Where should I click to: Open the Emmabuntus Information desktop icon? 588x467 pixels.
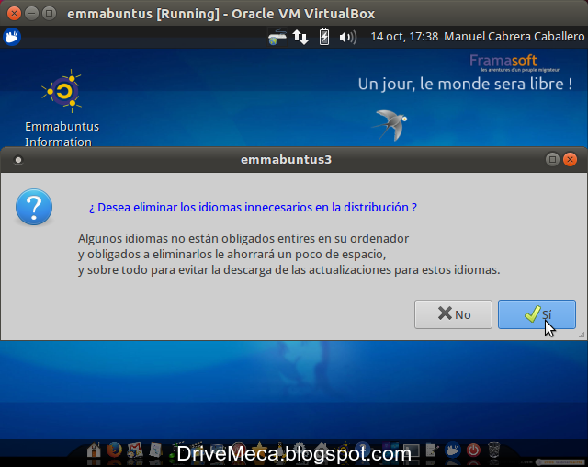(x=62, y=108)
